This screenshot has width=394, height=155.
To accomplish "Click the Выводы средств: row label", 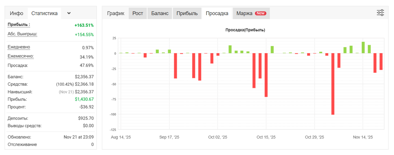I will coord(24,126).
